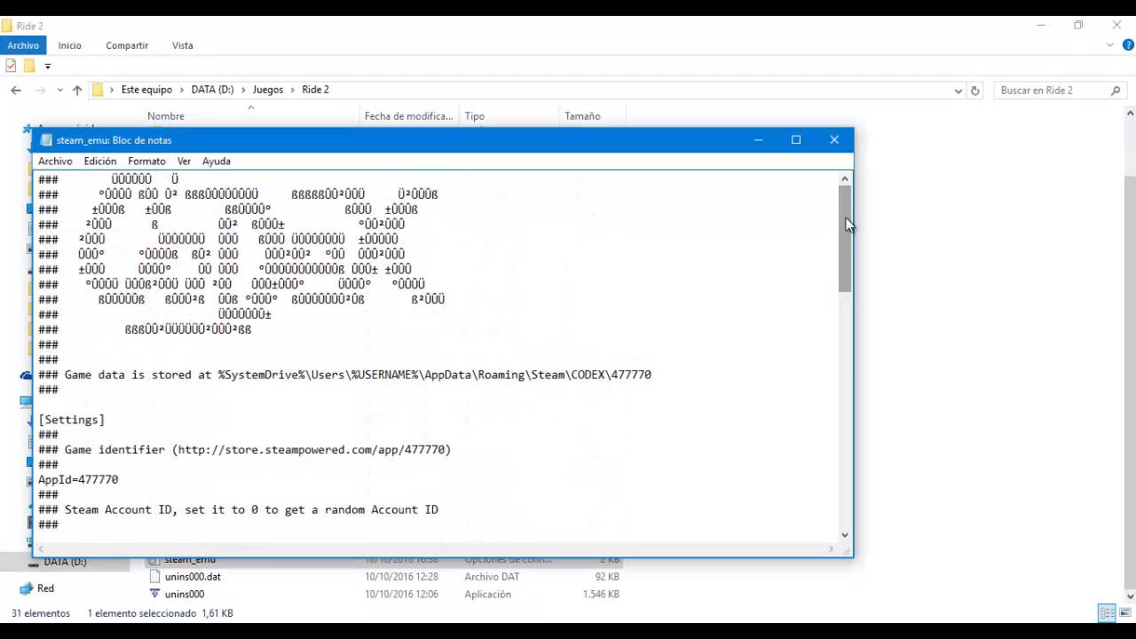Open the Formato menu in Notepad
The image size is (1136, 639).
pos(146,161)
